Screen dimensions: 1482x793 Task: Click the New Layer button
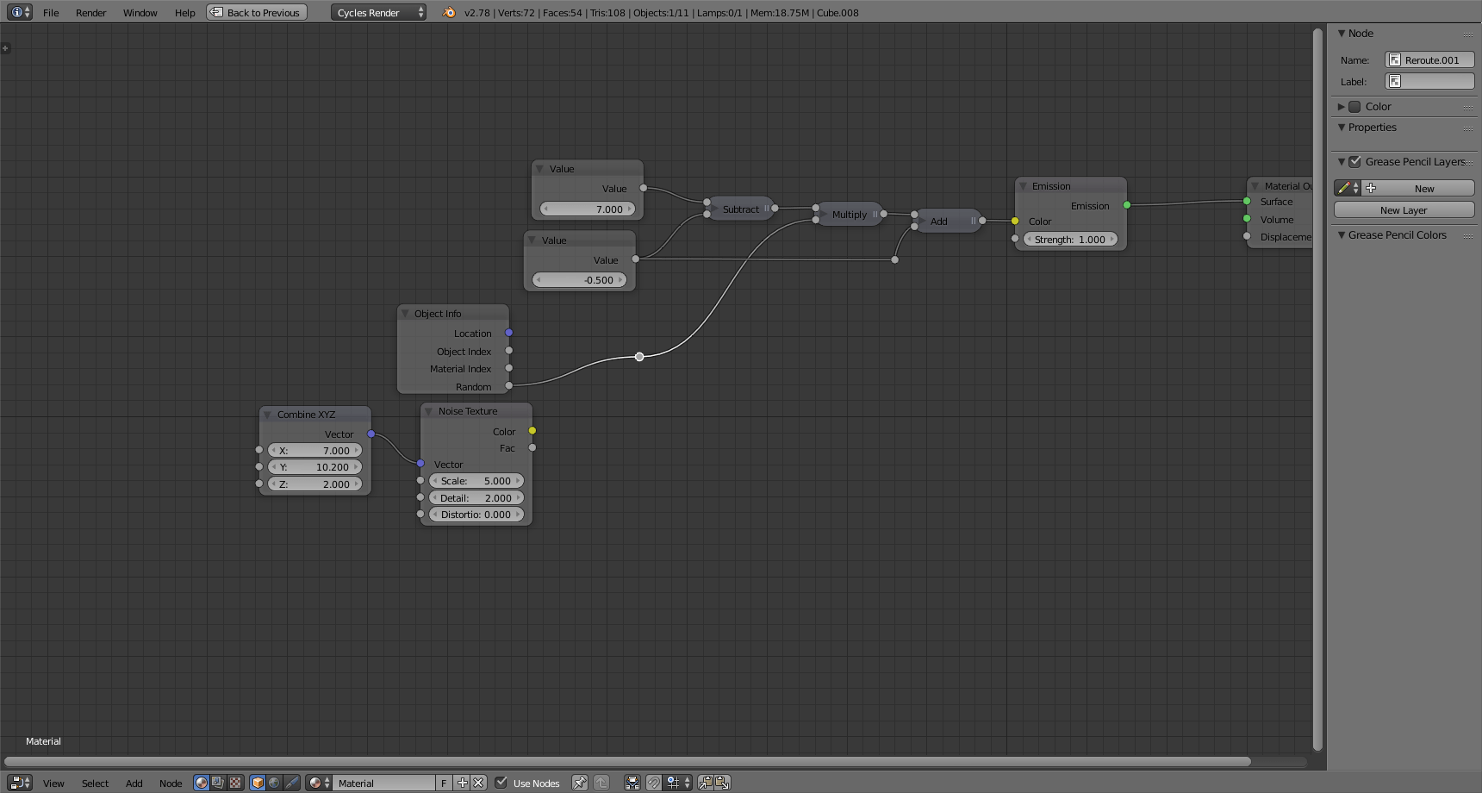[1404, 209]
